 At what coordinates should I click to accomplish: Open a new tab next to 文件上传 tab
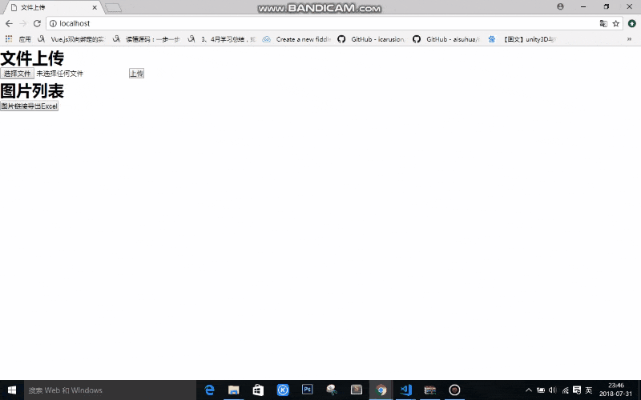pos(113,8)
